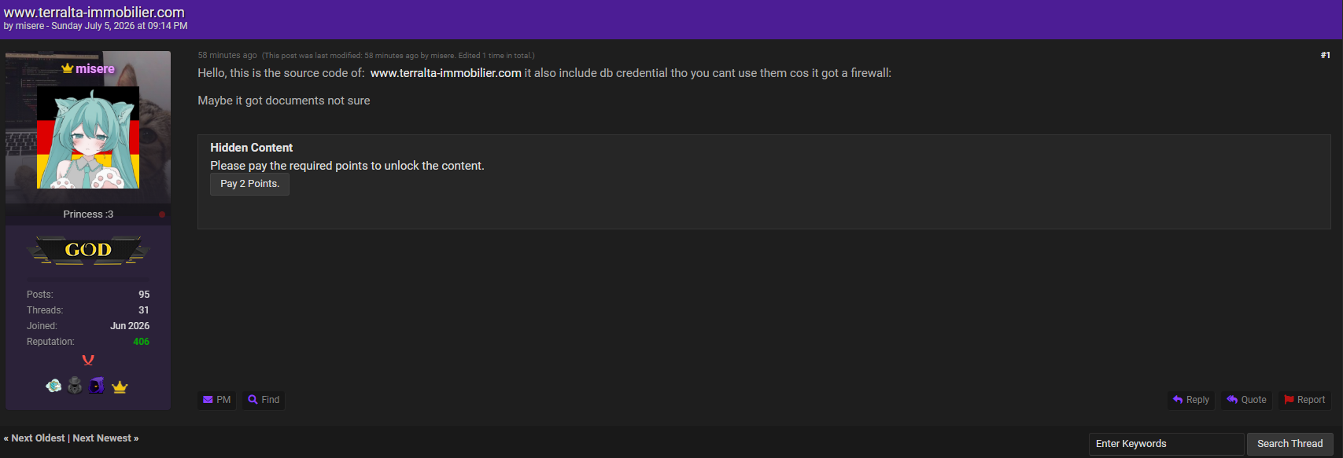
Task: Quote this post using Quote button
Action: pos(1246,400)
